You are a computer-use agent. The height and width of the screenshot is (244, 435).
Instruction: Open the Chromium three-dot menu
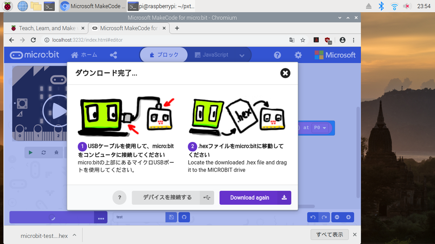tap(353, 40)
